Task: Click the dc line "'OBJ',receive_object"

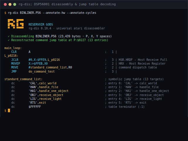Action: 46,95
